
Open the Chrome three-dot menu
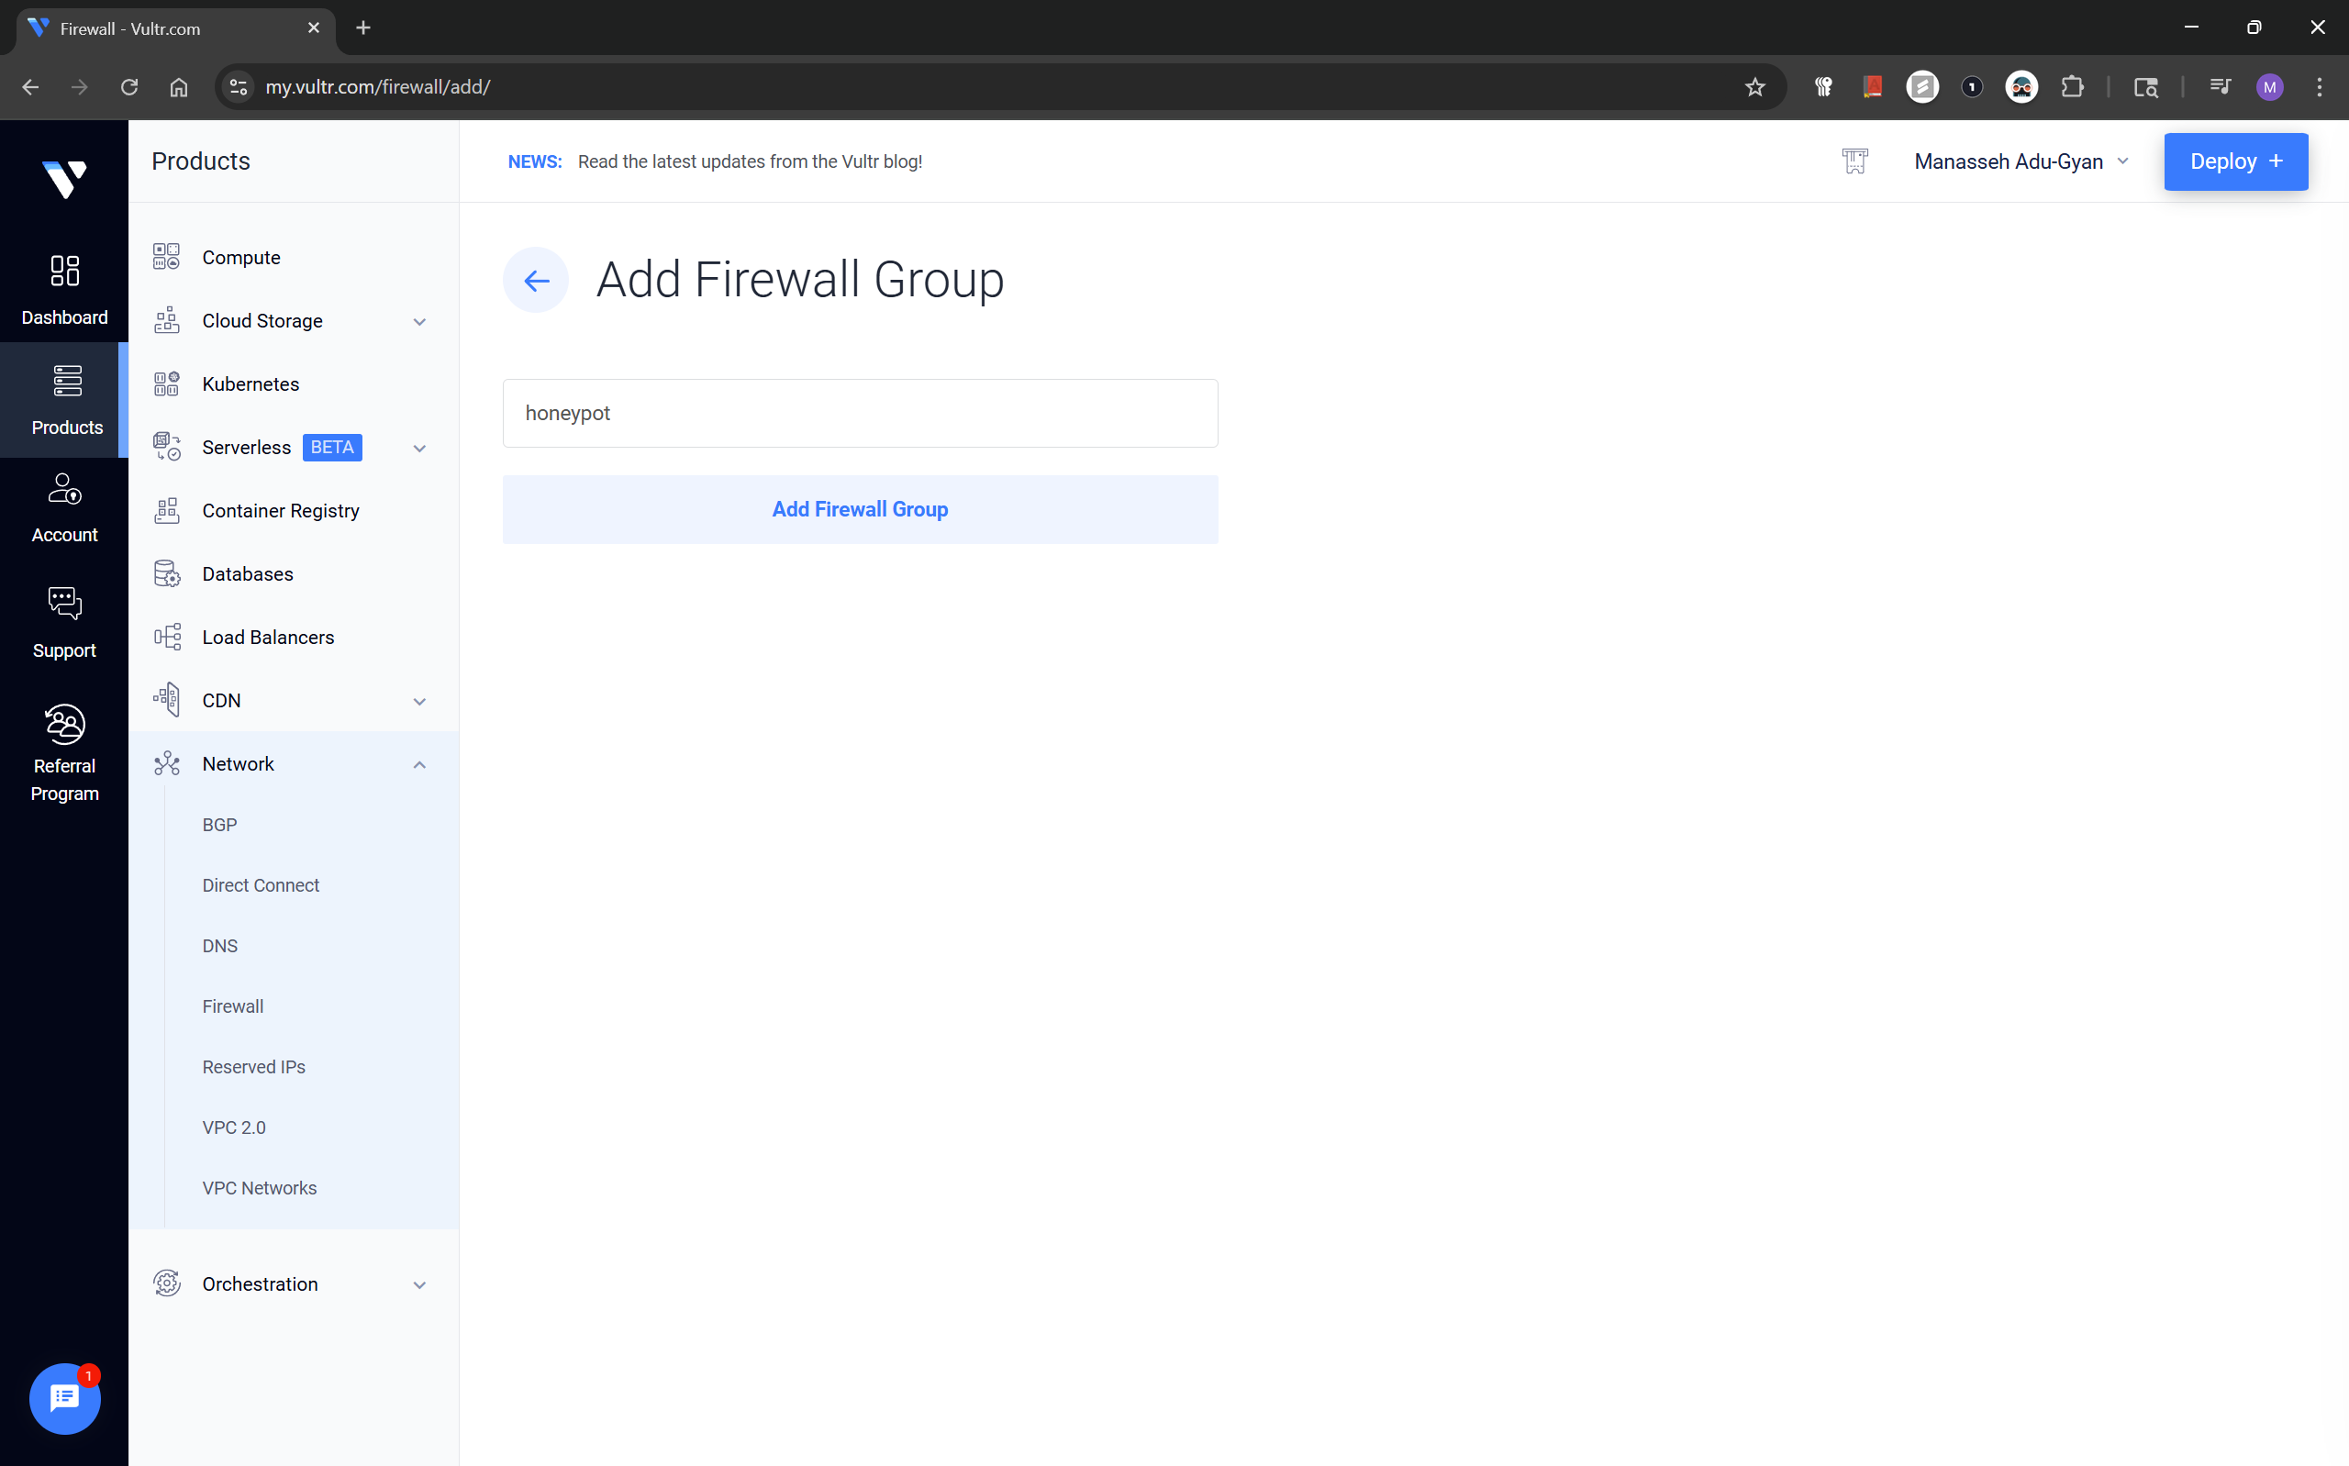click(x=2319, y=87)
